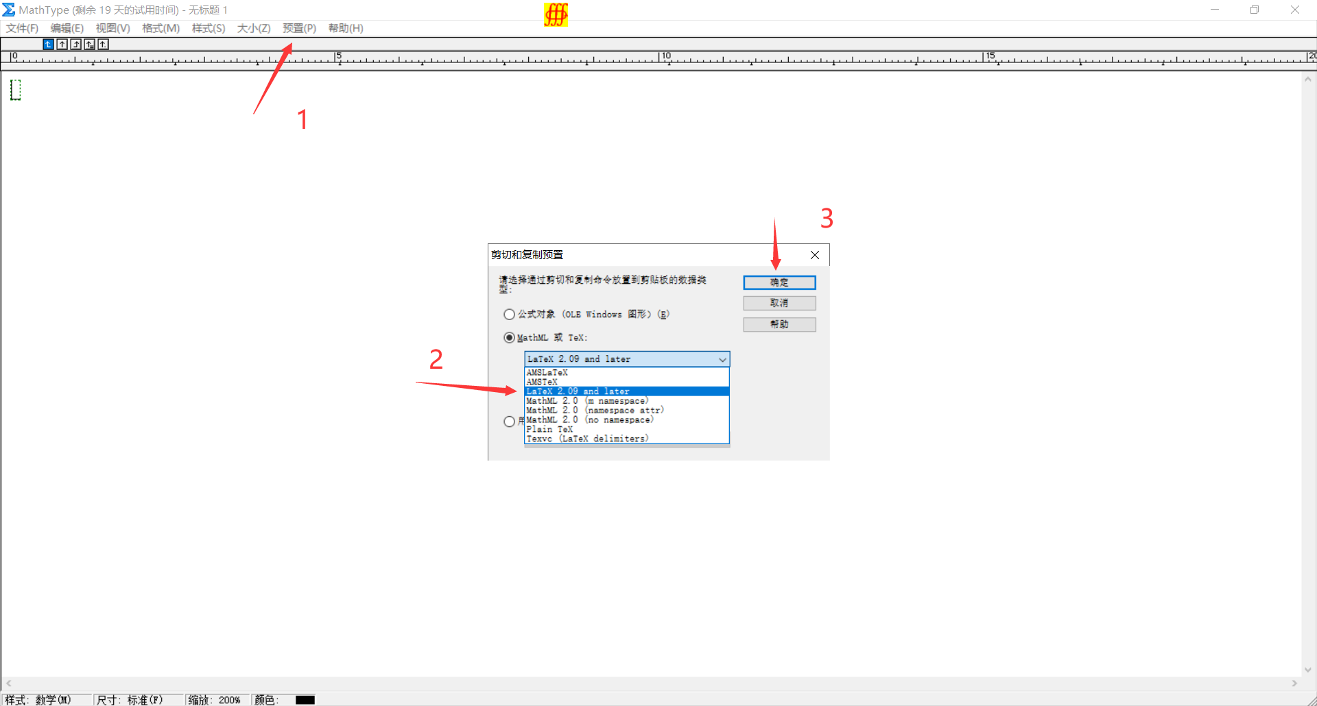Viewport: 1317px width, 706px height.
Task: Click the black color swatch in status bar
Action: click(305, 700)
